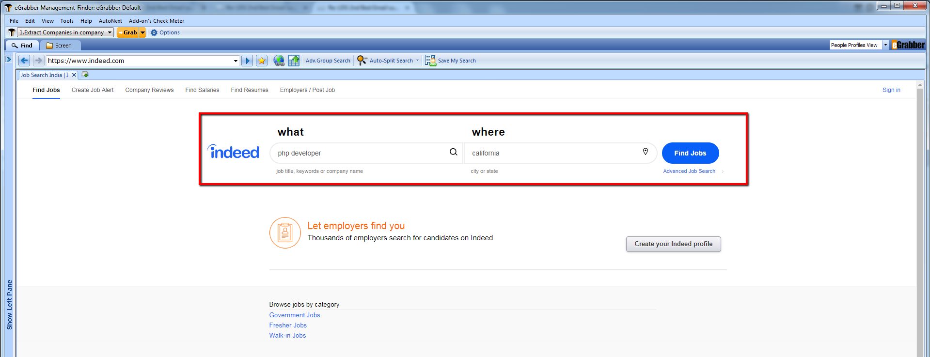Click the location pin in the where field
This screenshot has height=357, width=930.
pyautogui.click(x=646, y=152)
